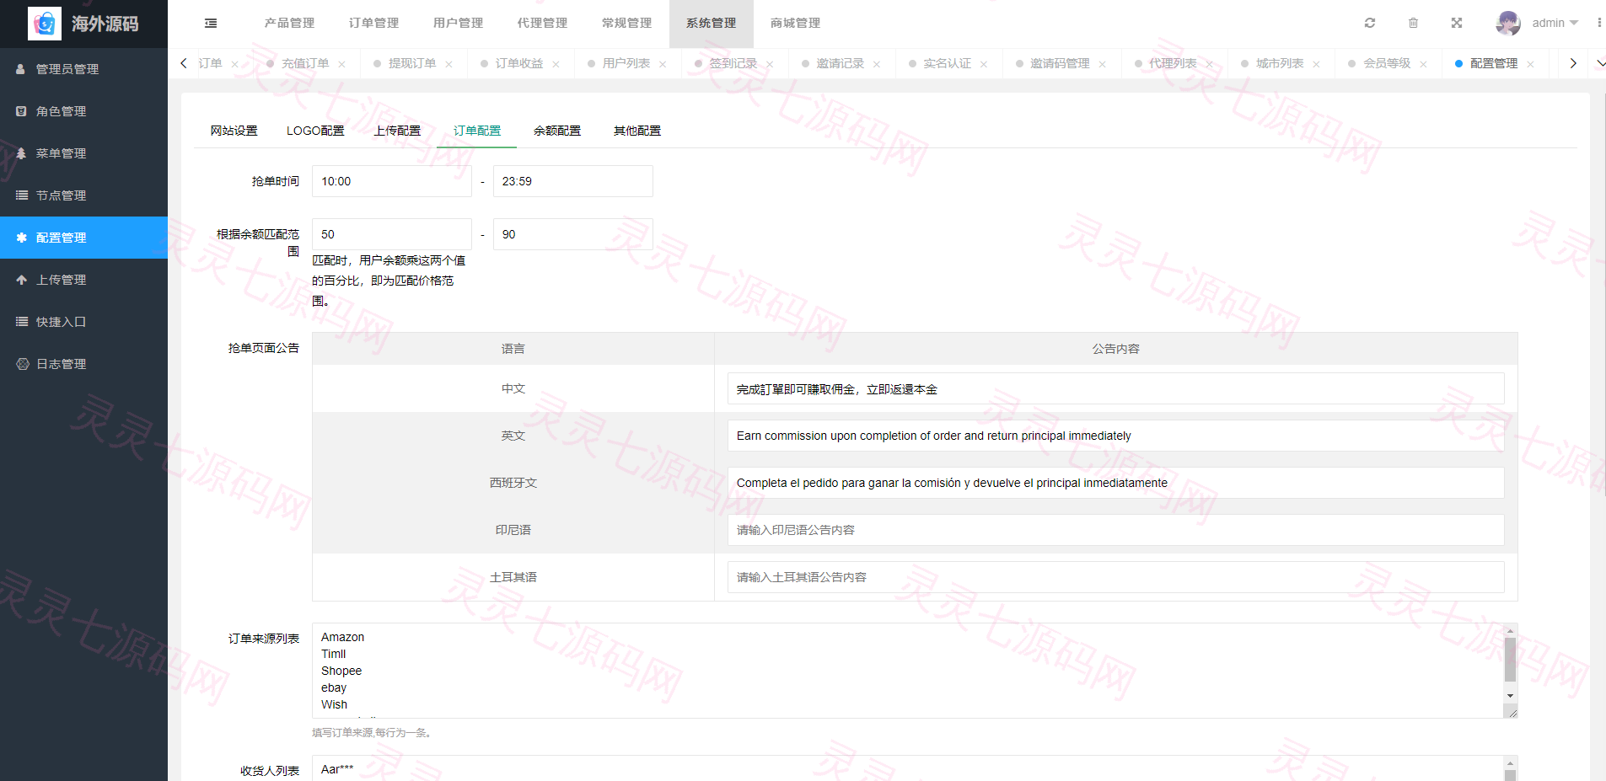The height and width of the screenshot is (781, 1606).
Task: Close the 提现订单 tab
Action: pos(448,64)
